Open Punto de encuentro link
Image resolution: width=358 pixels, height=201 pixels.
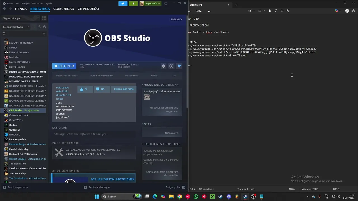point(102,76)
